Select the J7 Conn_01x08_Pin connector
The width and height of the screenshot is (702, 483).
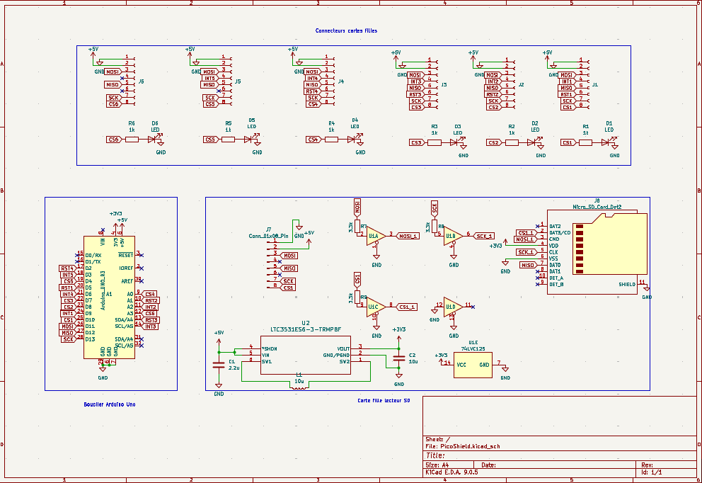coord(270,263)
